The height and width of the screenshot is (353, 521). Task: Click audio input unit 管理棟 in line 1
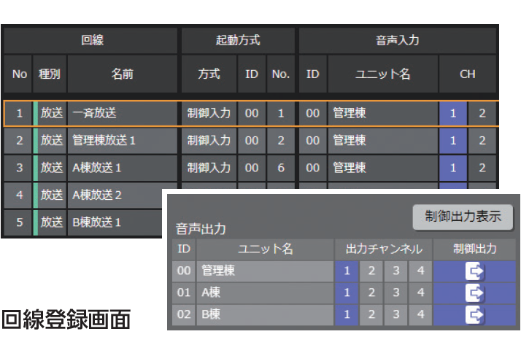pyautogui.click(x=383, y=114)
